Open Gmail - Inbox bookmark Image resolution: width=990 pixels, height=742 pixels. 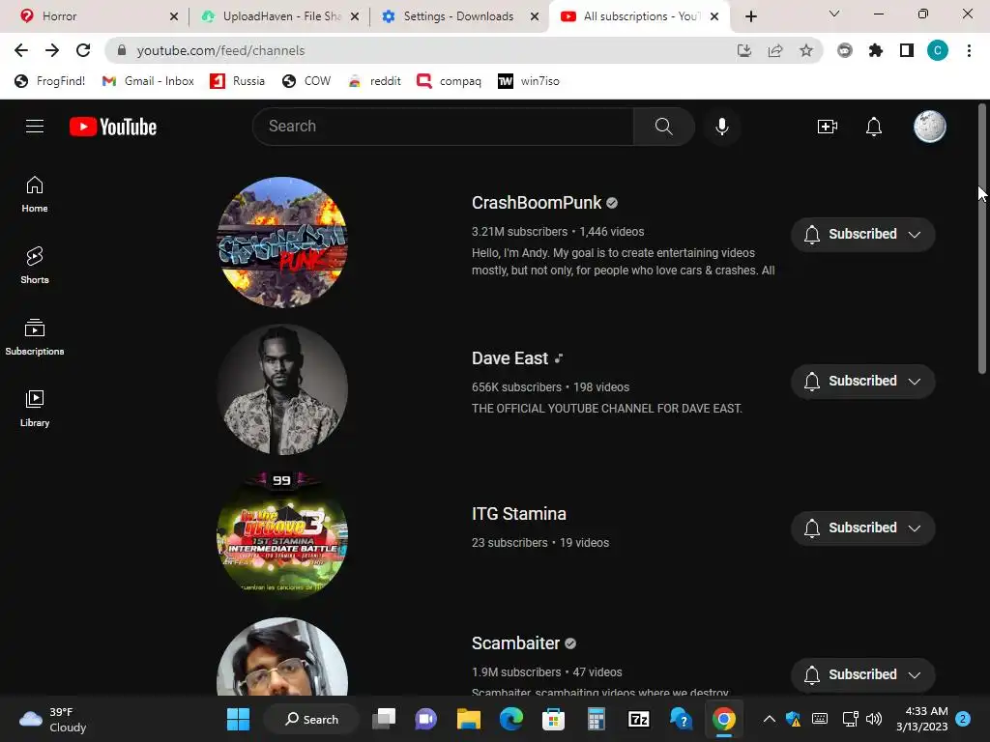click(x=148, y=81)
